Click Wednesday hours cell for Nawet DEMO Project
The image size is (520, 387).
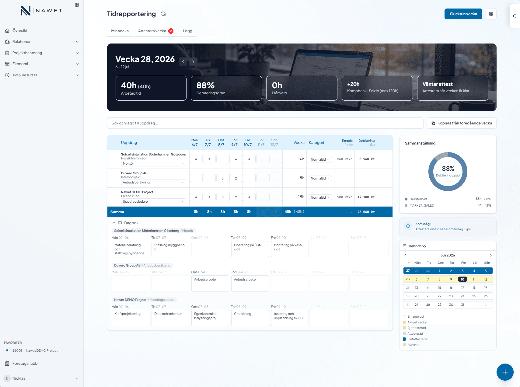click(x=223, y=197)
